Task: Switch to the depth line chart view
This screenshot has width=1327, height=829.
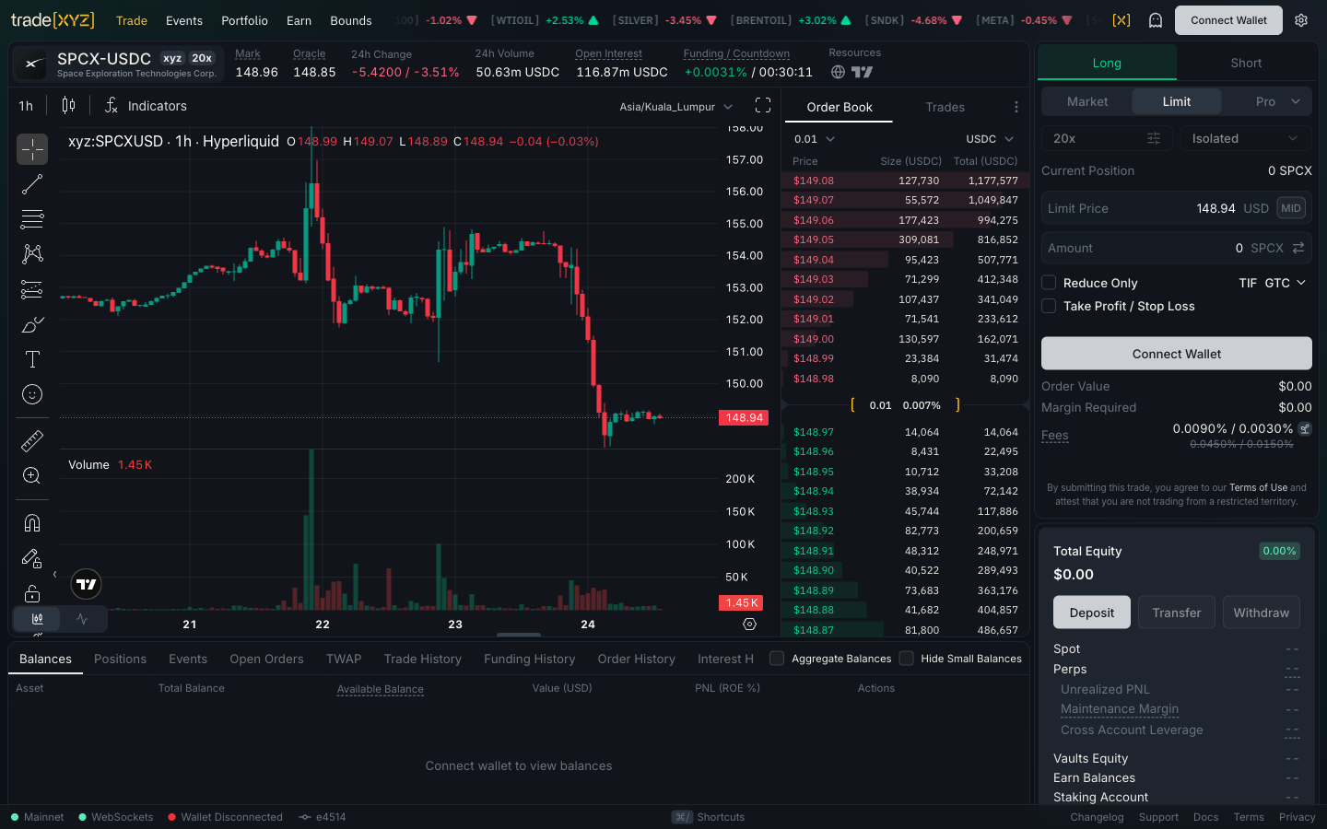Action: 83,619
